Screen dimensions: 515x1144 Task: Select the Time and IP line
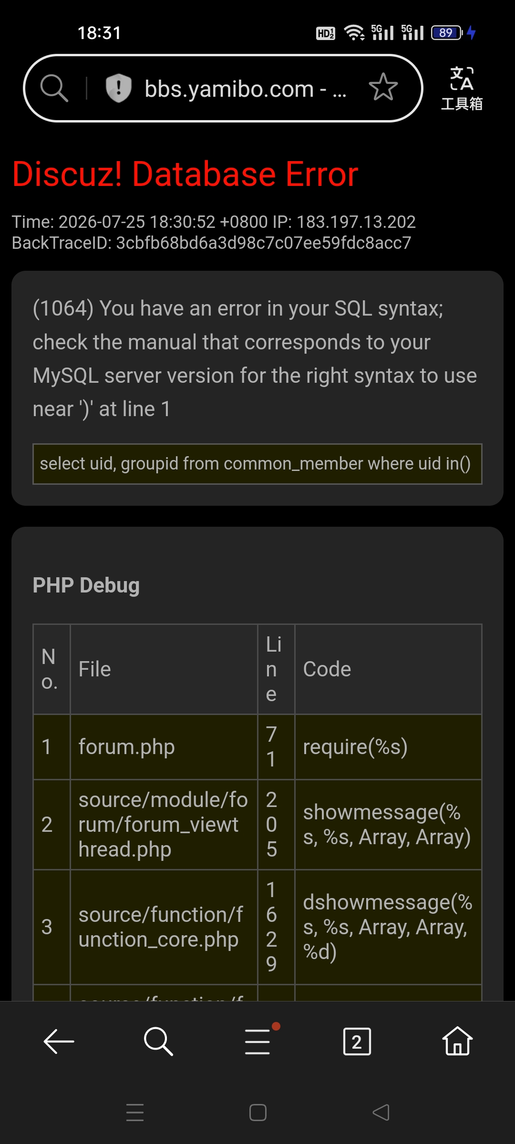tap(214, 222)
